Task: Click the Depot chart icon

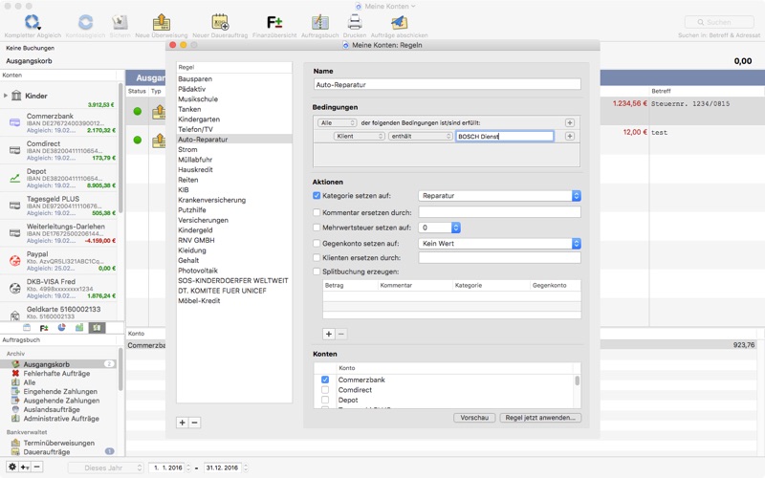Action: pyautogui.click(x=15, y=178)
